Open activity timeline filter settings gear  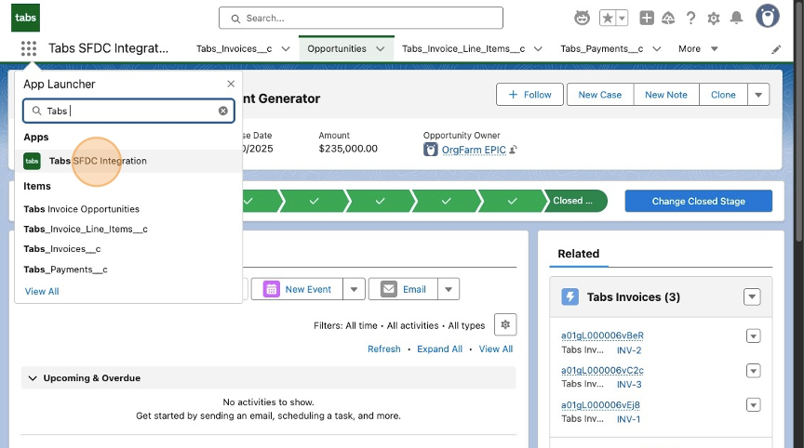(x=505, y=324)
